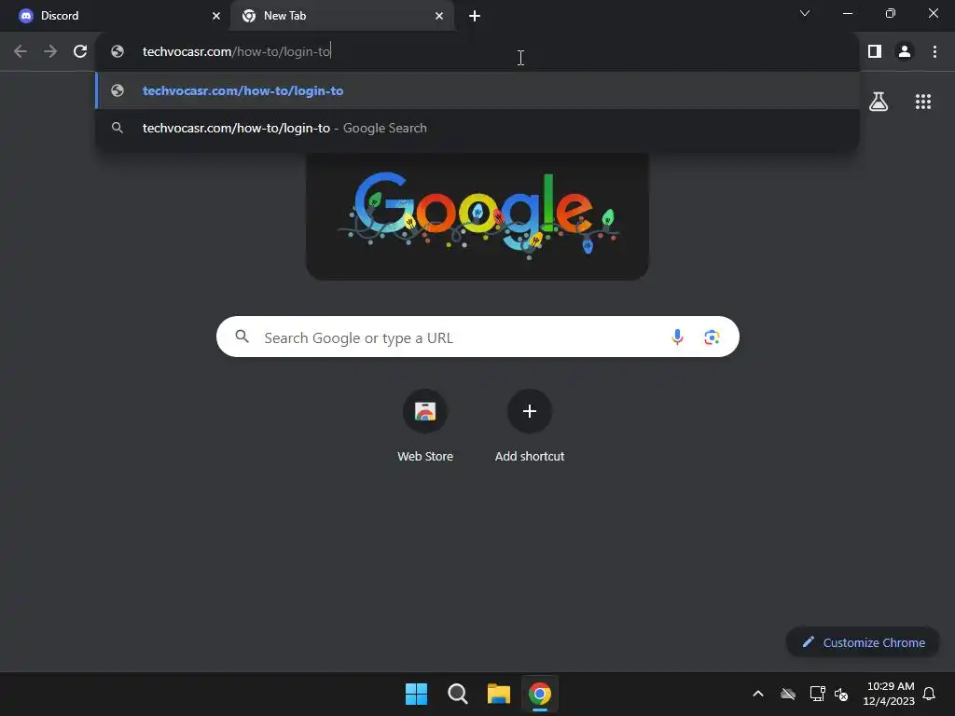955x716 pixels.
Task: Reload the page with refresh icon
Action: pos(80,52)
